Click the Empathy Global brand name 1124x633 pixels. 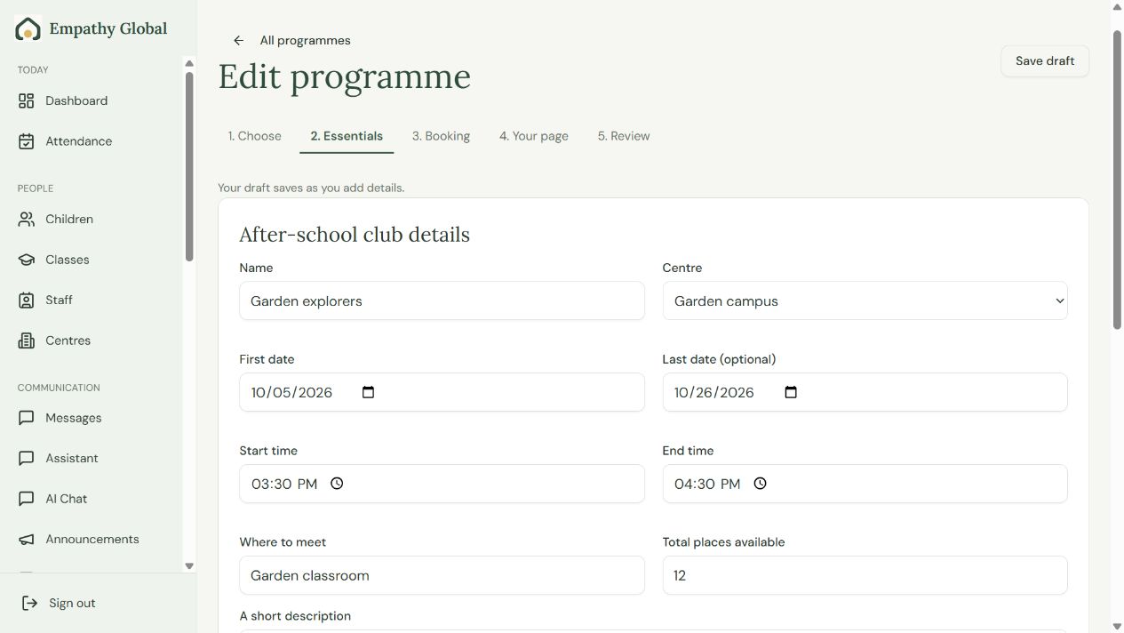pos(108,28)
